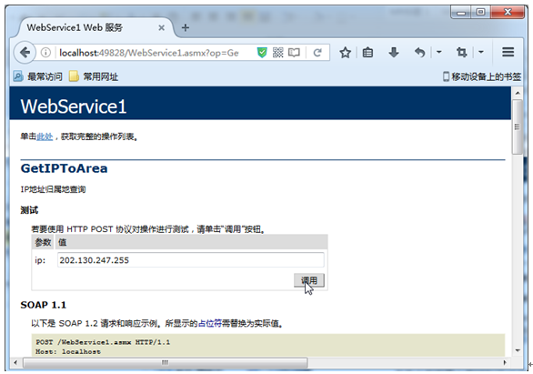
Task: Expand dropdown arrow beside undo icon
Action: click(438, 52)
